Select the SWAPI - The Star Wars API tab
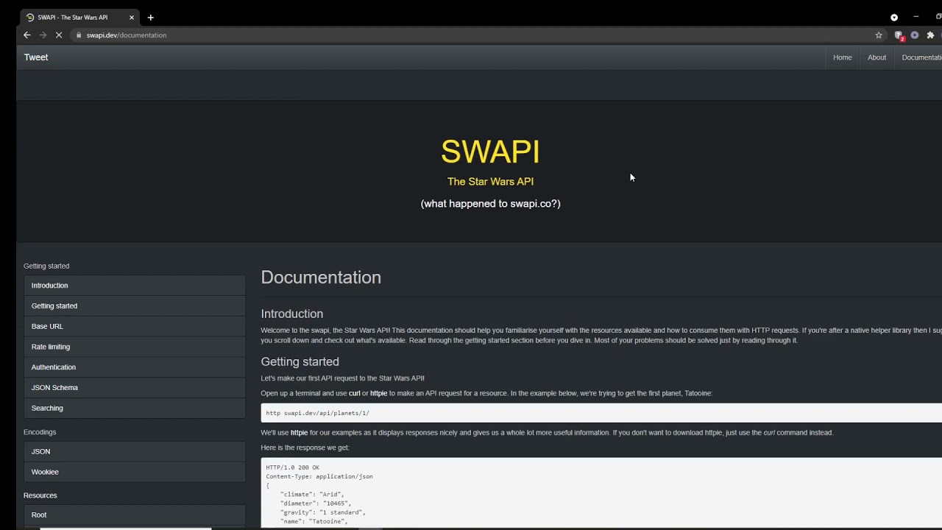 point(79,18)
